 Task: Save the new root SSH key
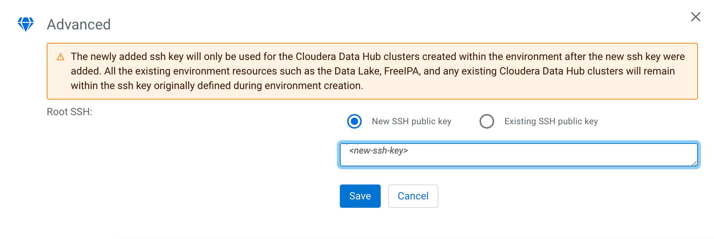[360, 196]
